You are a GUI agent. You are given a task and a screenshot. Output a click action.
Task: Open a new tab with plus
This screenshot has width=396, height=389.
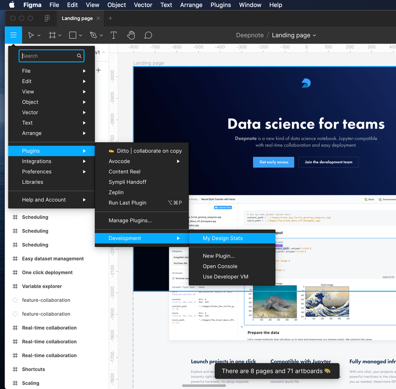[x=110, y=18]
